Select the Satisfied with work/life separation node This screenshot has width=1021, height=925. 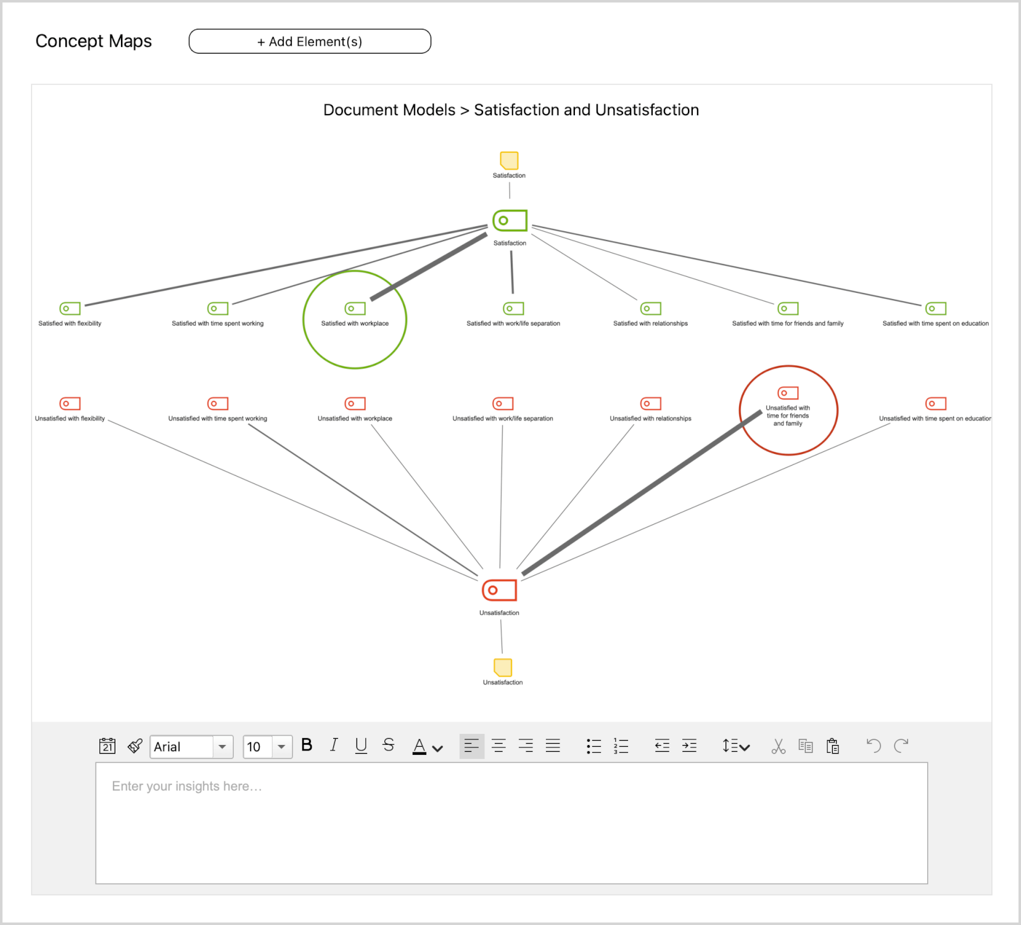coord(513,308)
